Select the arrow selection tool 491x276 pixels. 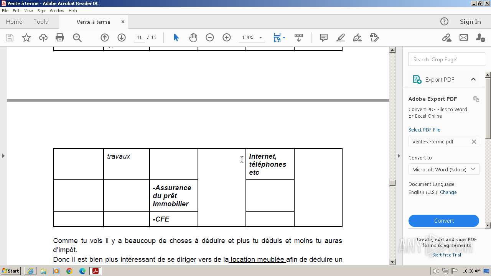point(176,38)
